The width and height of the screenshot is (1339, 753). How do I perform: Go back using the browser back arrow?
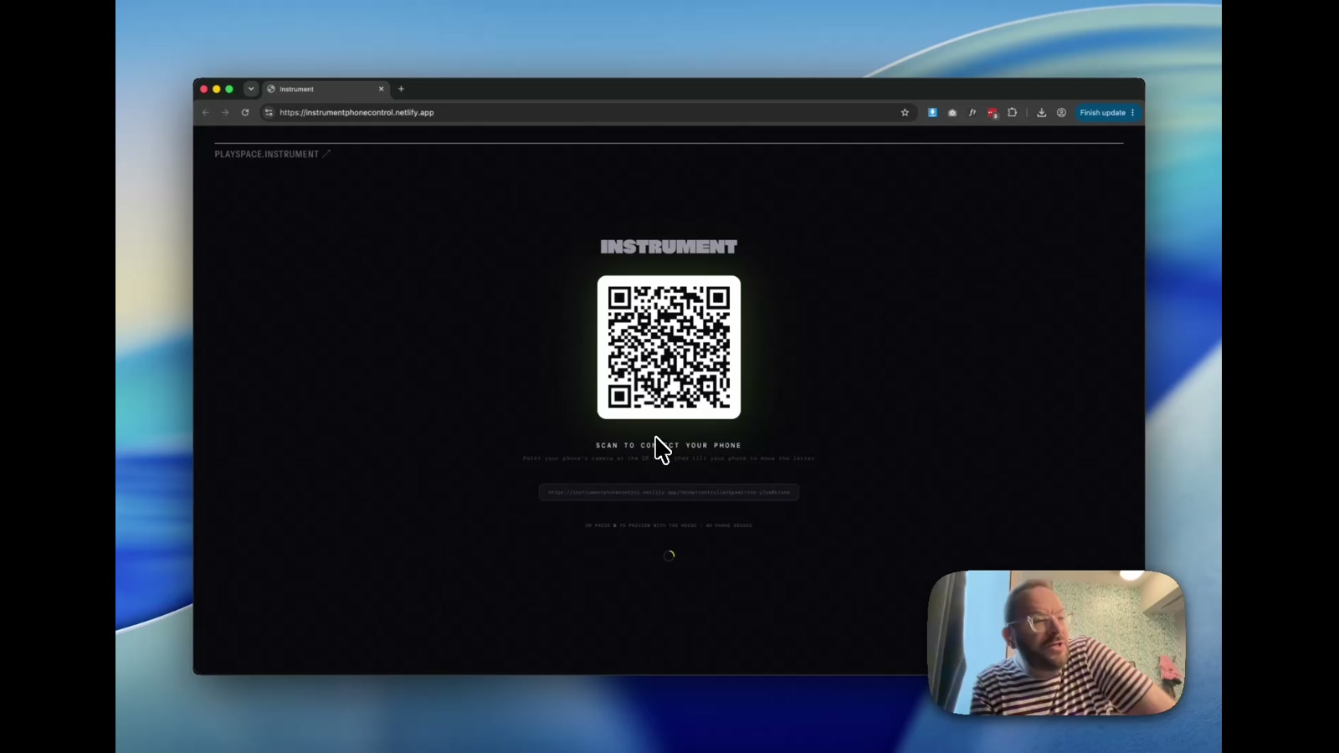click(206, 112)
